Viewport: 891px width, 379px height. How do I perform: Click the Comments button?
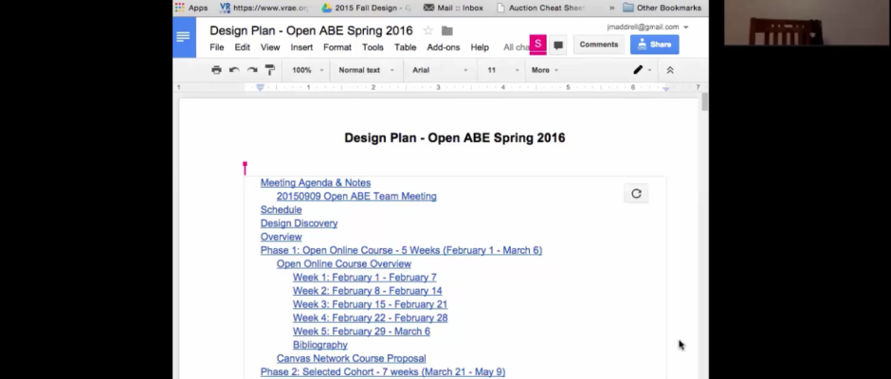tap(598, 45)
